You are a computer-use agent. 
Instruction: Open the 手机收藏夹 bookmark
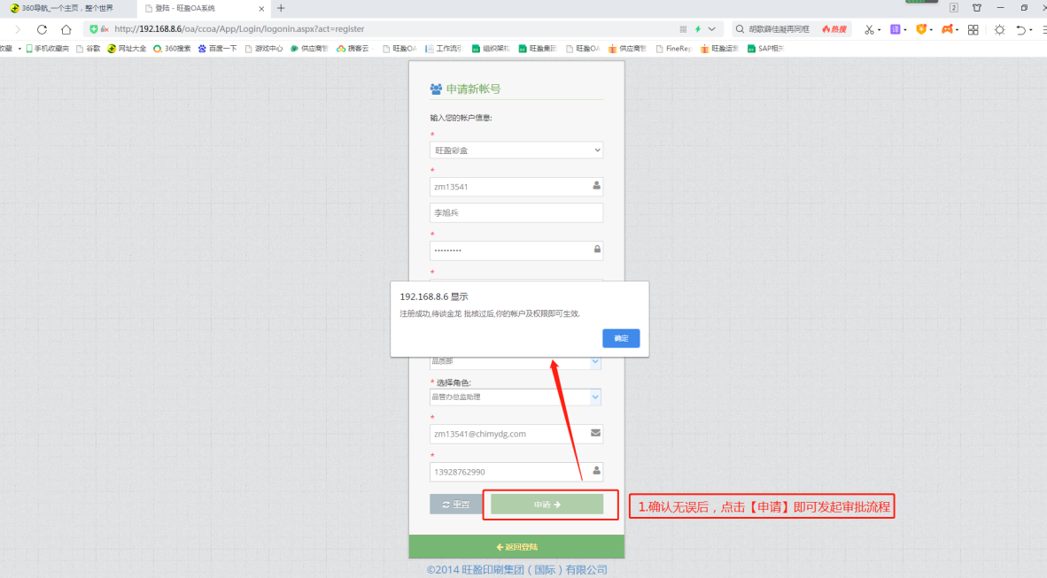(x=48, y=49)
